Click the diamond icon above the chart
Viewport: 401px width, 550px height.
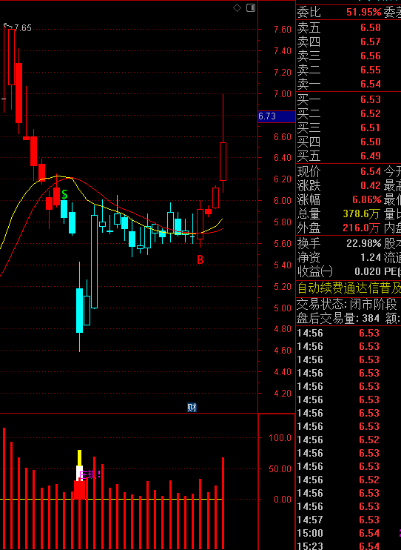237,7
